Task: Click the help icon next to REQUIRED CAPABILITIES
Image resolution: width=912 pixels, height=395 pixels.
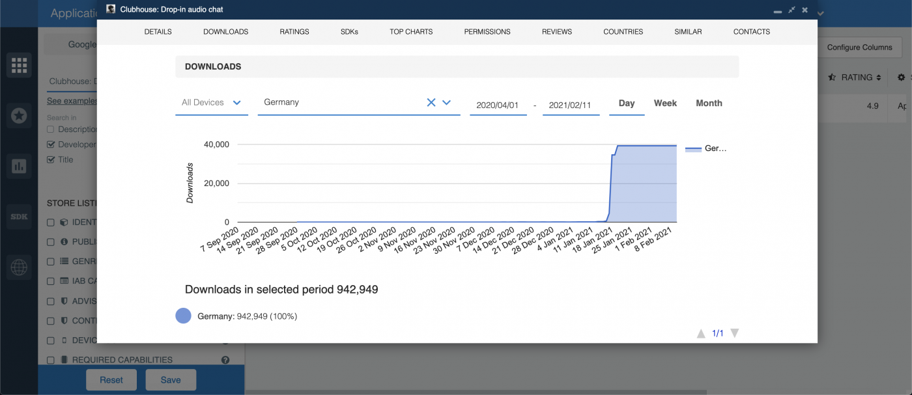Action: tap(225, 360)
